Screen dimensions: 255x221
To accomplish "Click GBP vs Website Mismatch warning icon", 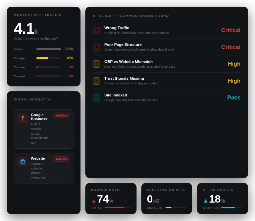I will click(97, 64).
